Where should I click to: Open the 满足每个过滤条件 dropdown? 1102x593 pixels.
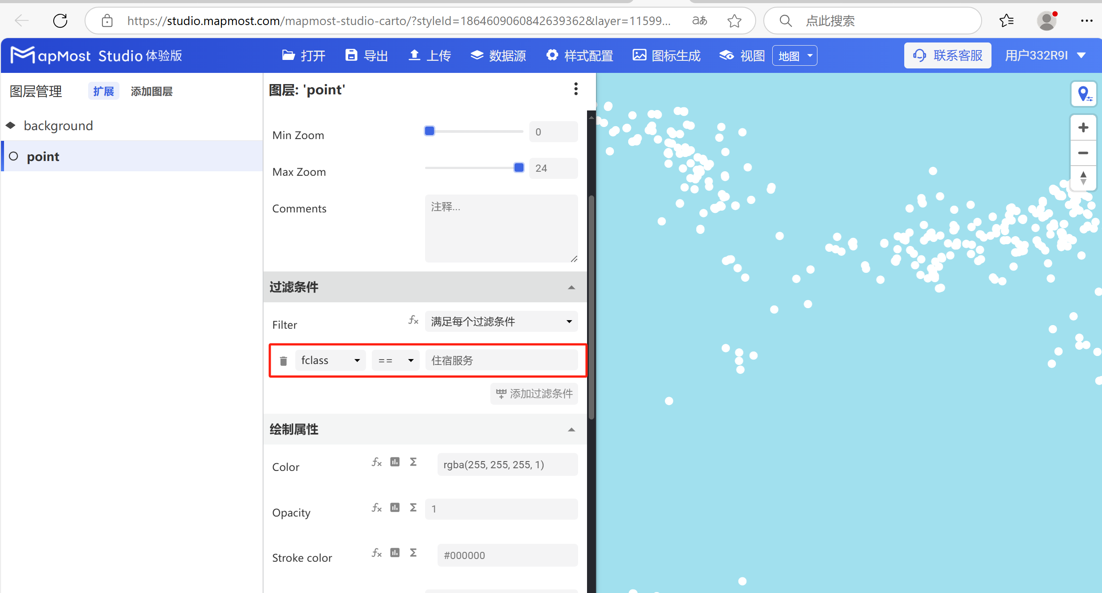pyautogui.click(x=501, y=321)
